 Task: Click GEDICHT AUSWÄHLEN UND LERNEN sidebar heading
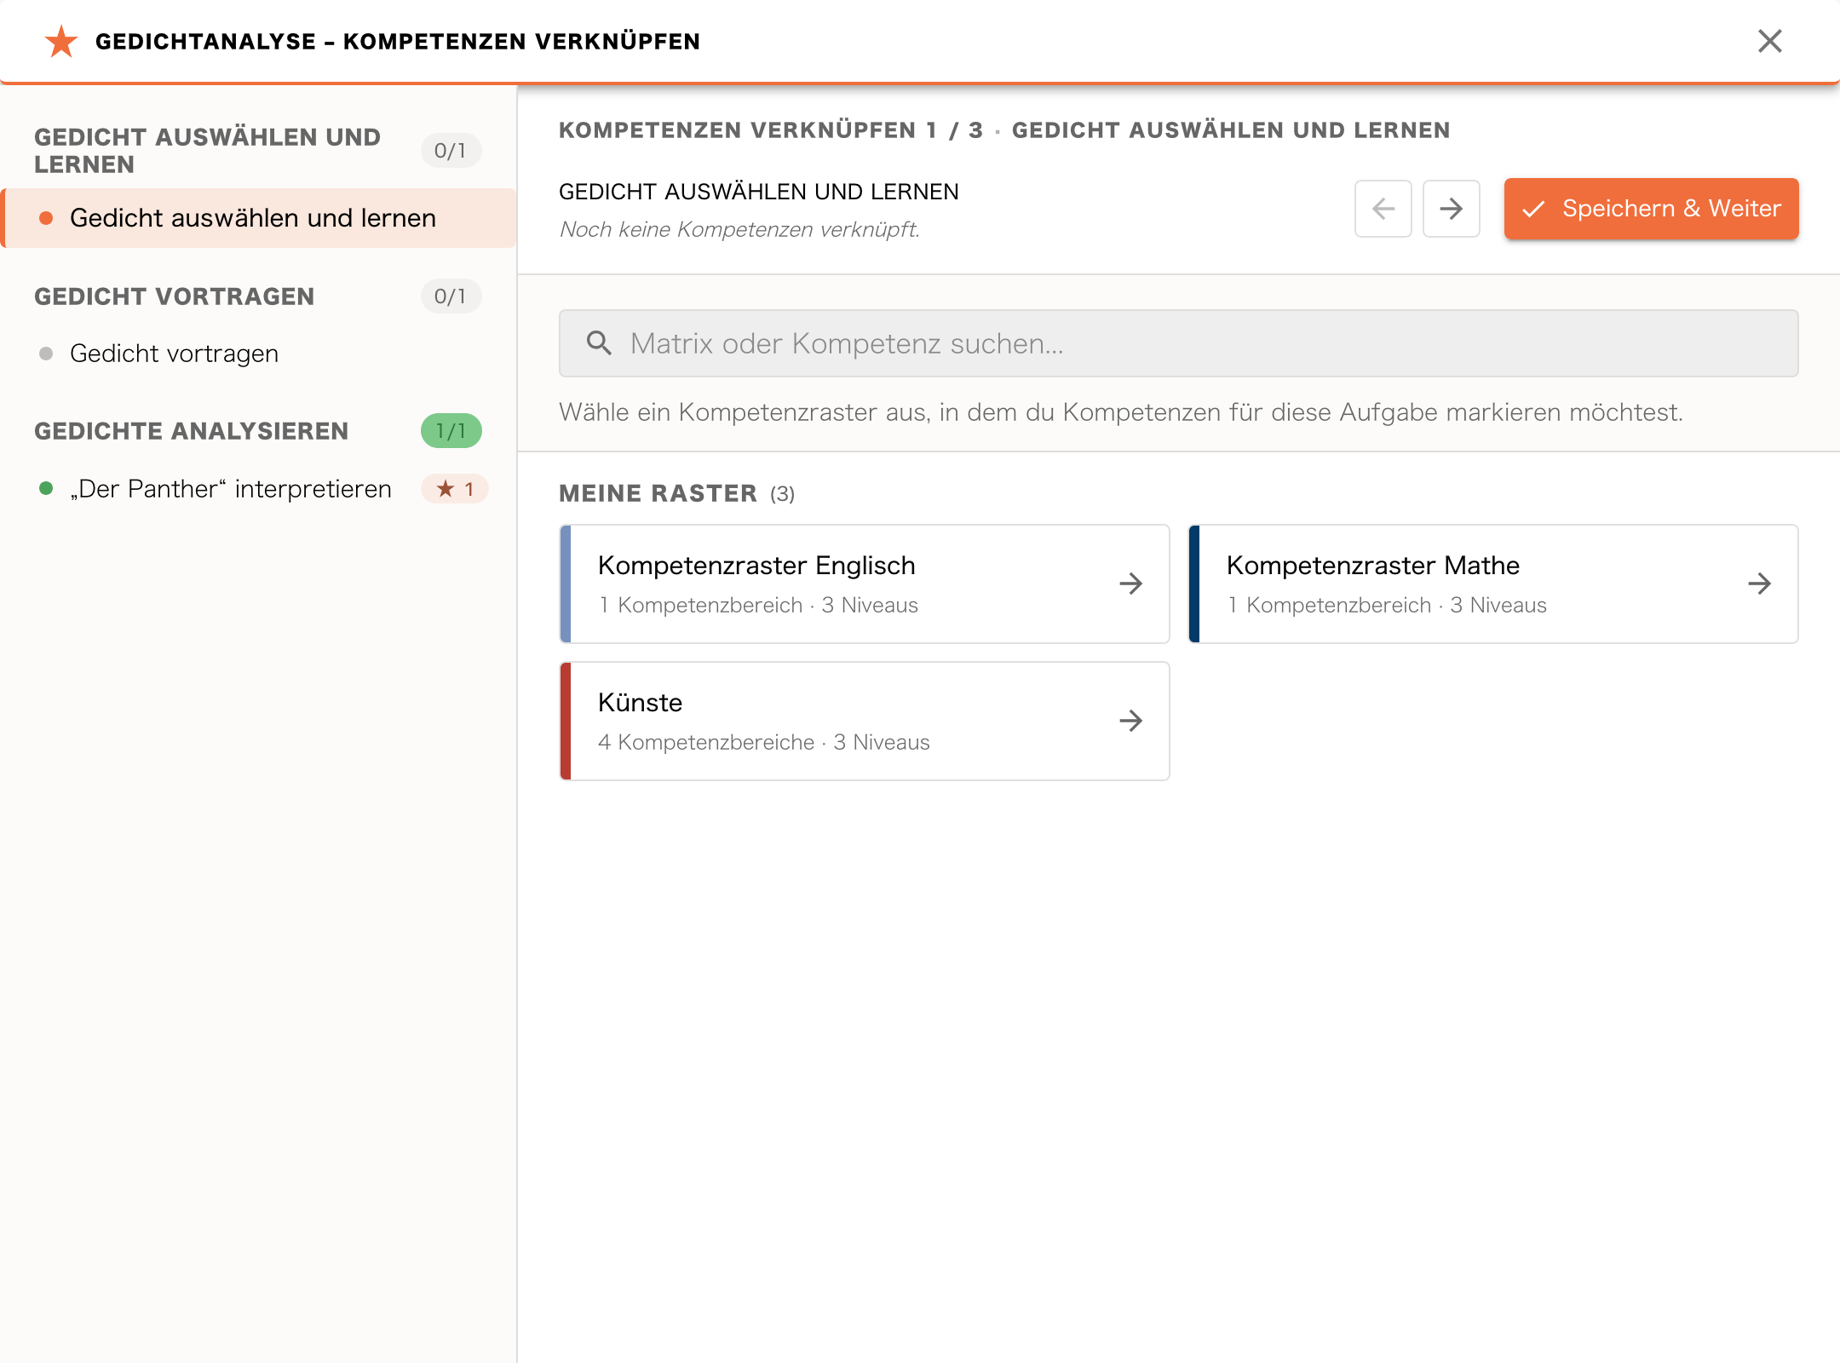point(207,151)
